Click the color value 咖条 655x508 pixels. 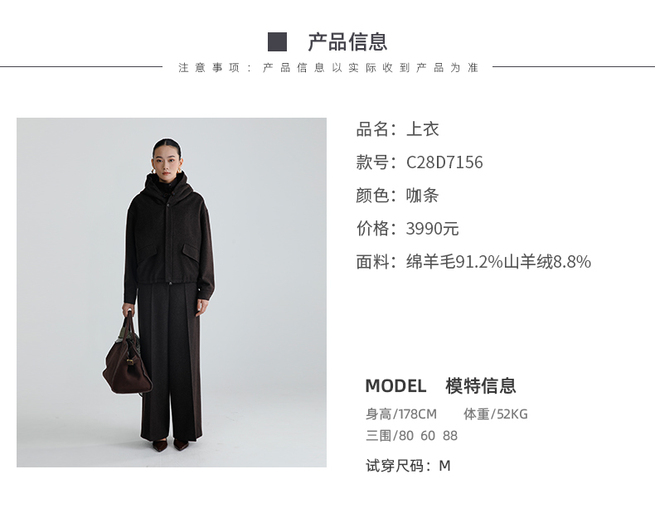[422, 196]
